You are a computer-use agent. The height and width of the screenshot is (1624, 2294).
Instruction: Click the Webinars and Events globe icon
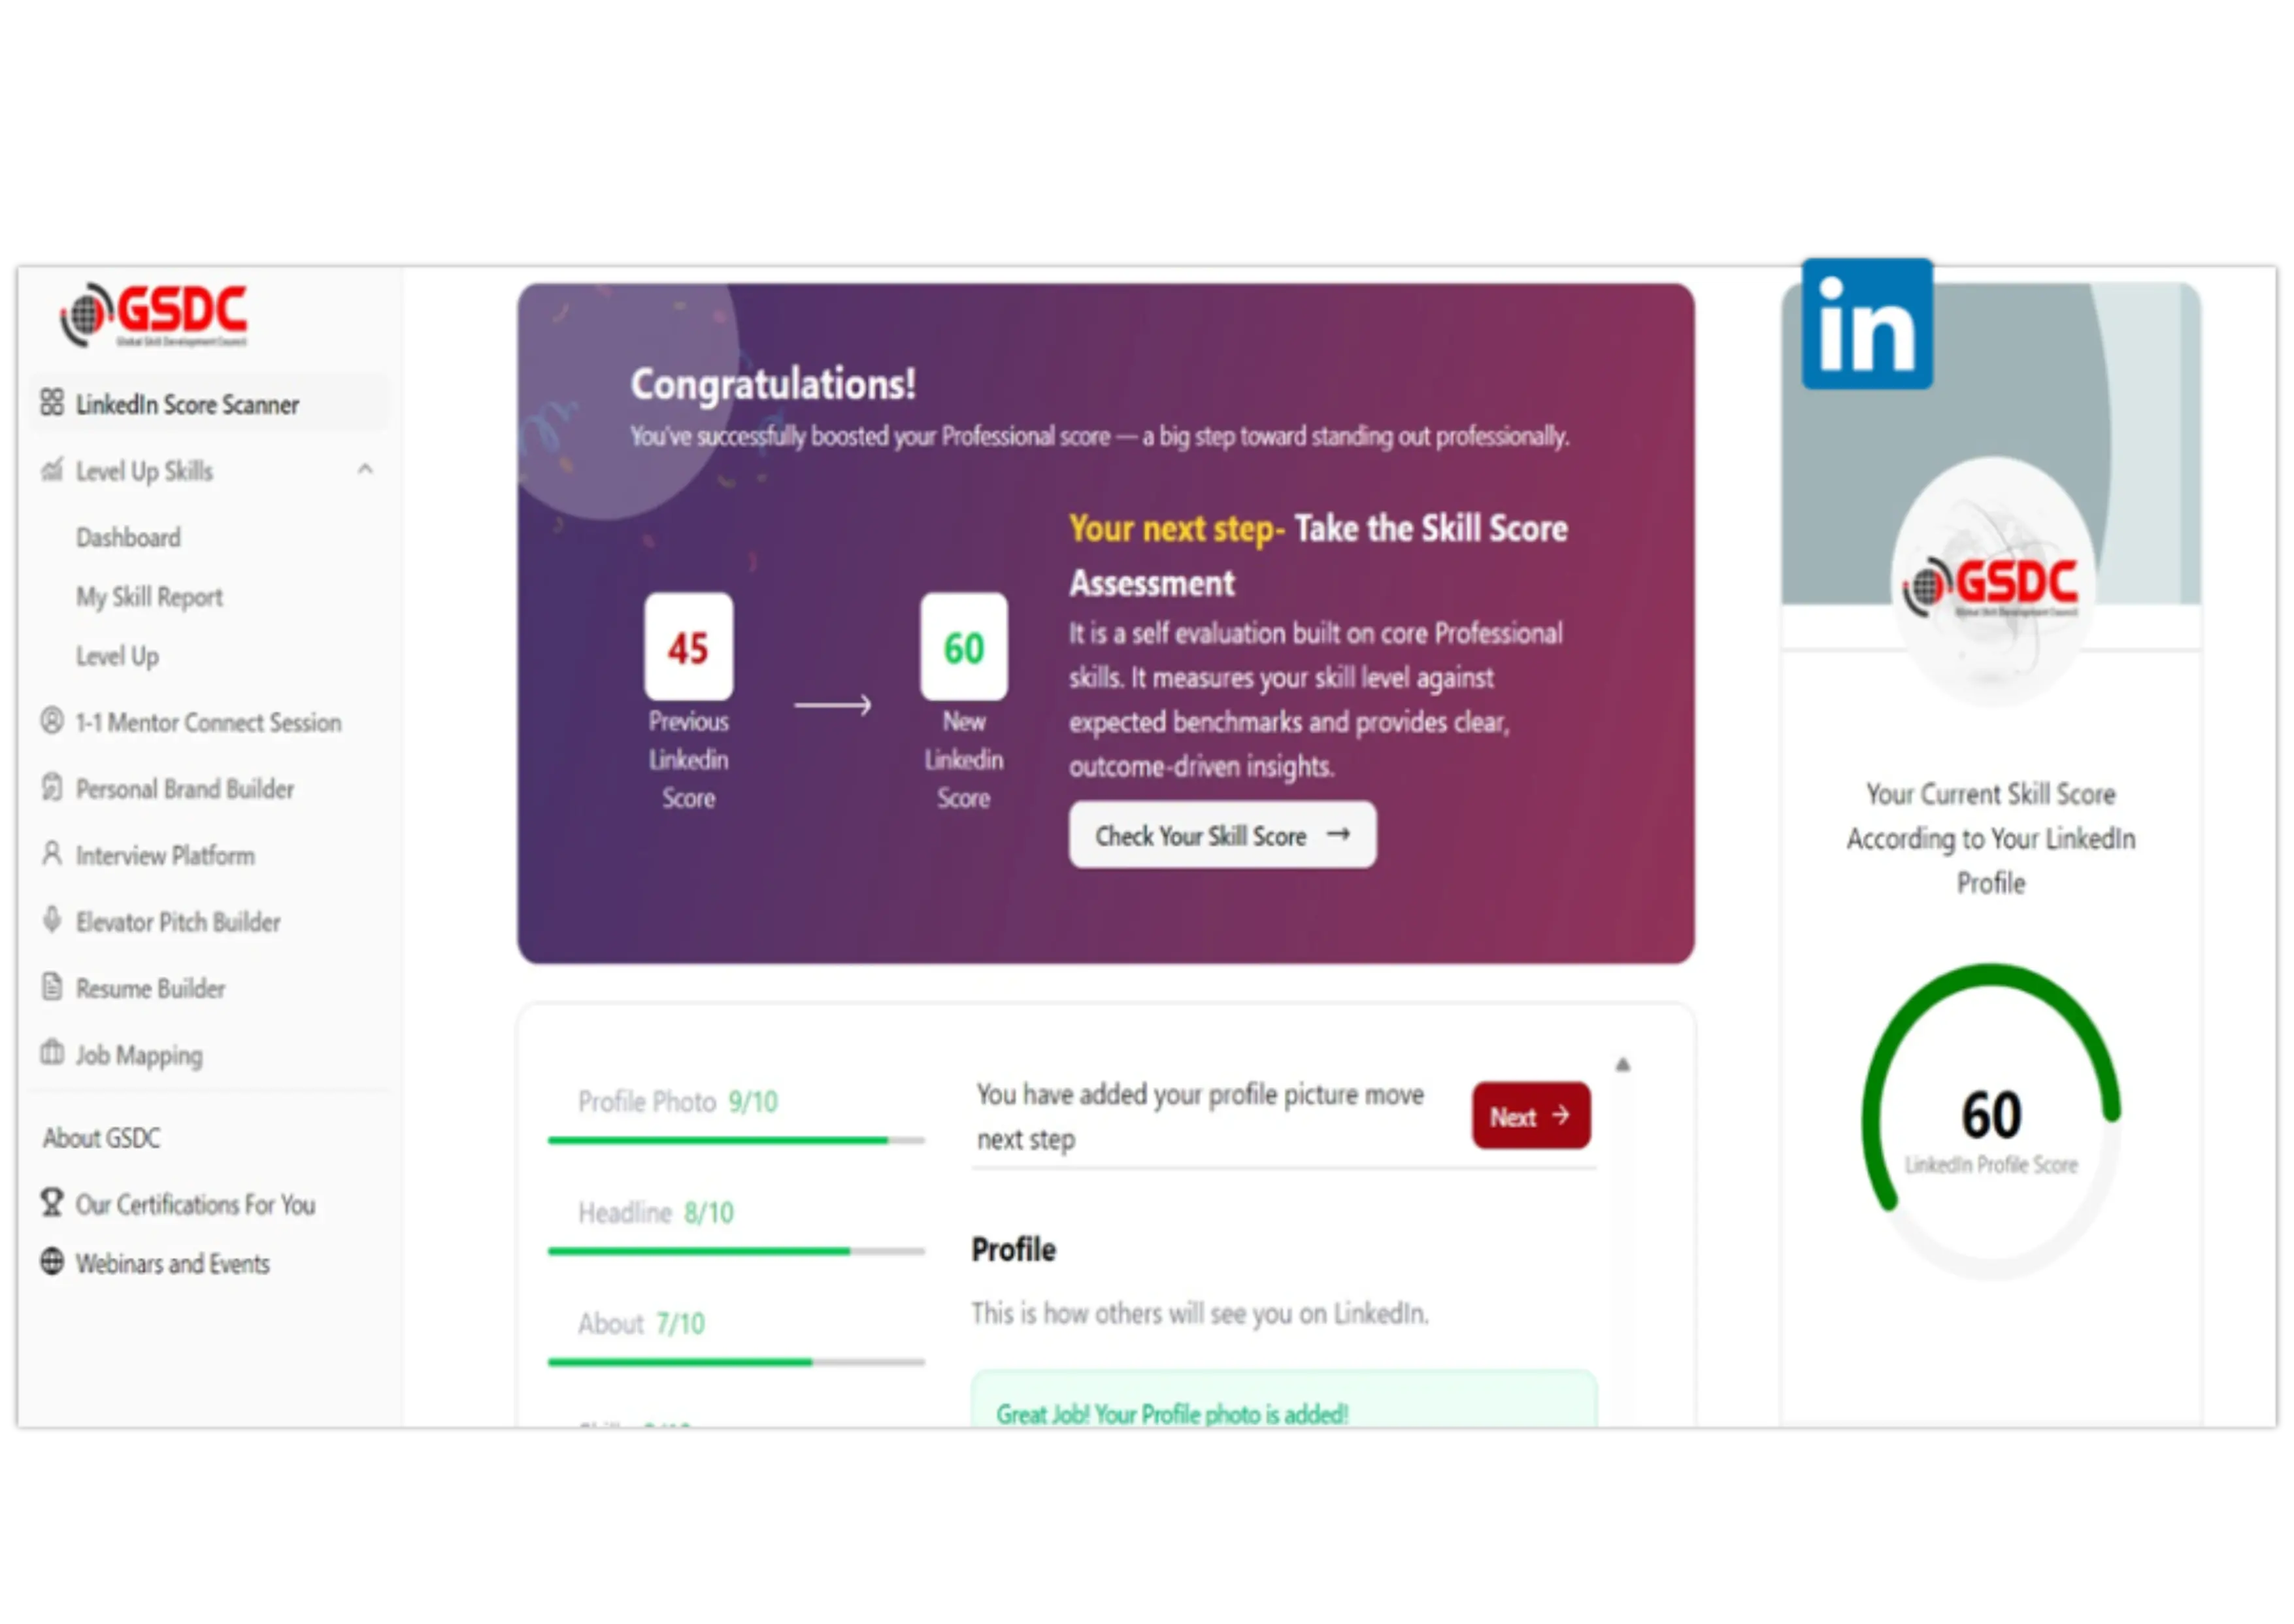(x=52, y=1261)
